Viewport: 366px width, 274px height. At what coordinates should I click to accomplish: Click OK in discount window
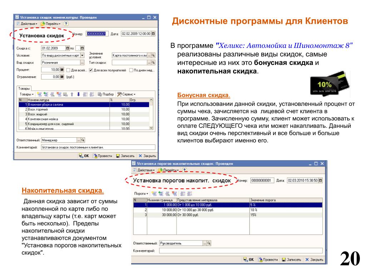pos(84,156)
